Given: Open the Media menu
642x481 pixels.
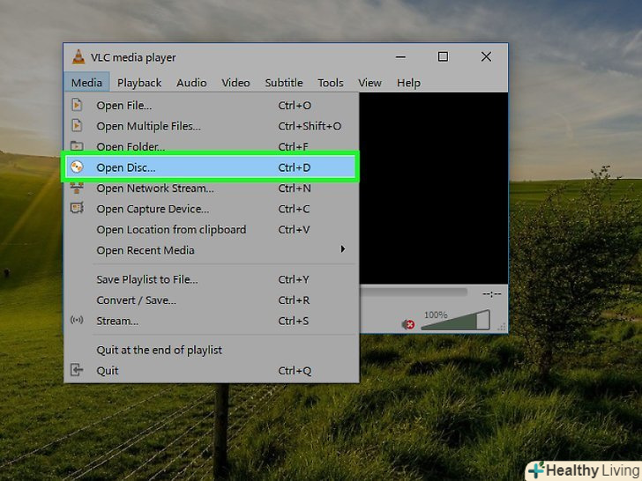Looking at the screenshot, I should point(86,83).
